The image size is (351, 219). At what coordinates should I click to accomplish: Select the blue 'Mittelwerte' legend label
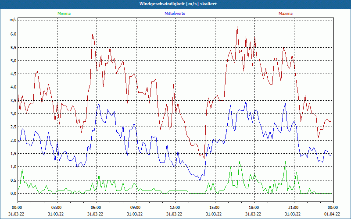pyautogui.click(x=175, y=14)
